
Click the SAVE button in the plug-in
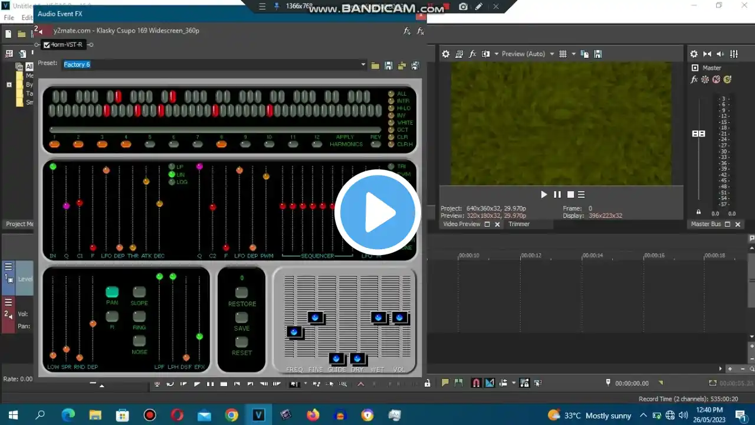(242, 318)
